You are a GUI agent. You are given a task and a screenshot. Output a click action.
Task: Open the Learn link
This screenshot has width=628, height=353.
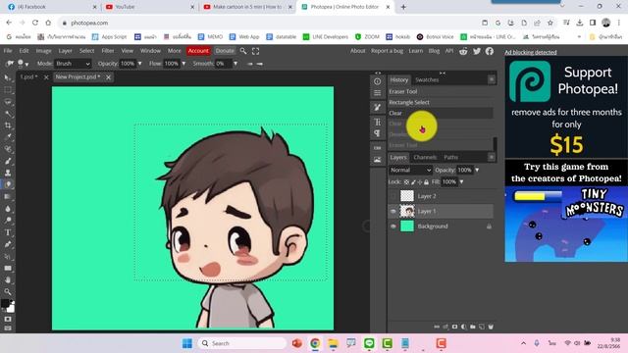click(x=416, y=51)
